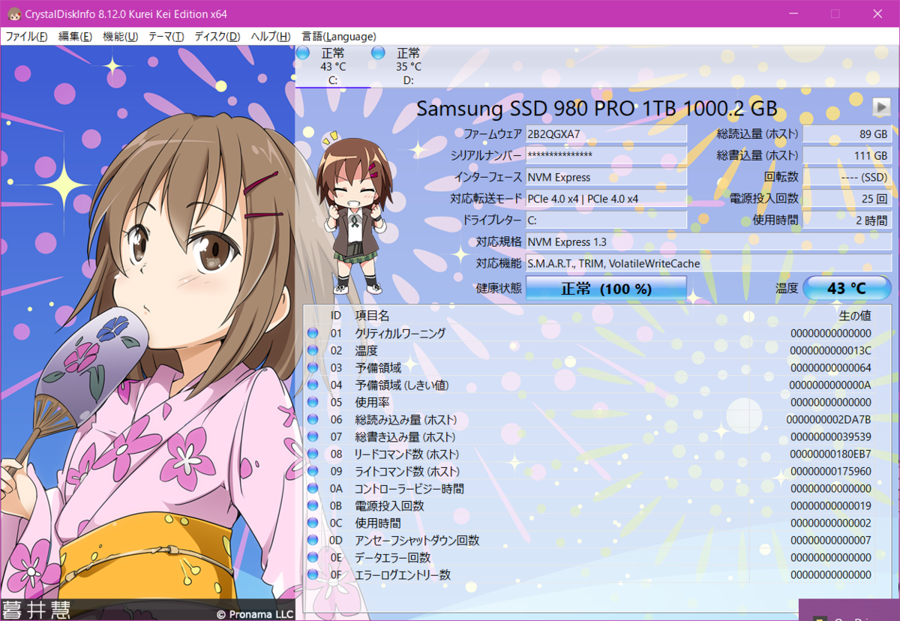Screen dimensions: 900x621
Task: Click the status orb for 予備領域 row 03
Action: coord(313,367)
